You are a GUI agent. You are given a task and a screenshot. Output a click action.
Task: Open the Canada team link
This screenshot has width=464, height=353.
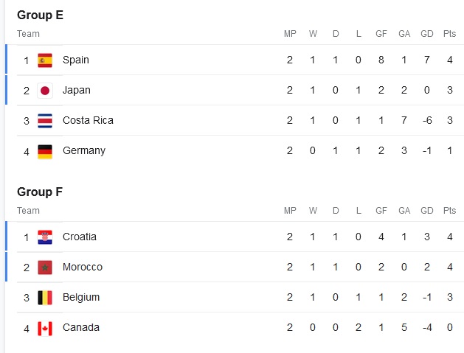[x=81, y=327]
